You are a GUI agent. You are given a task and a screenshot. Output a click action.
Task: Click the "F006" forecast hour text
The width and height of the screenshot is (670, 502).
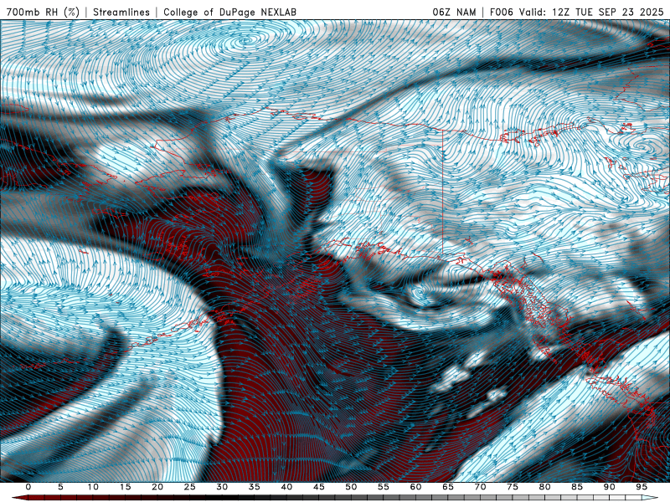point(502,12)
